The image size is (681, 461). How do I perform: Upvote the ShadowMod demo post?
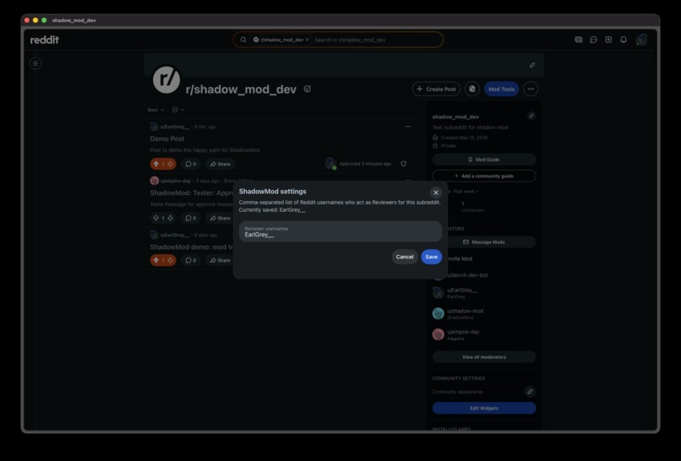[156, 260]
